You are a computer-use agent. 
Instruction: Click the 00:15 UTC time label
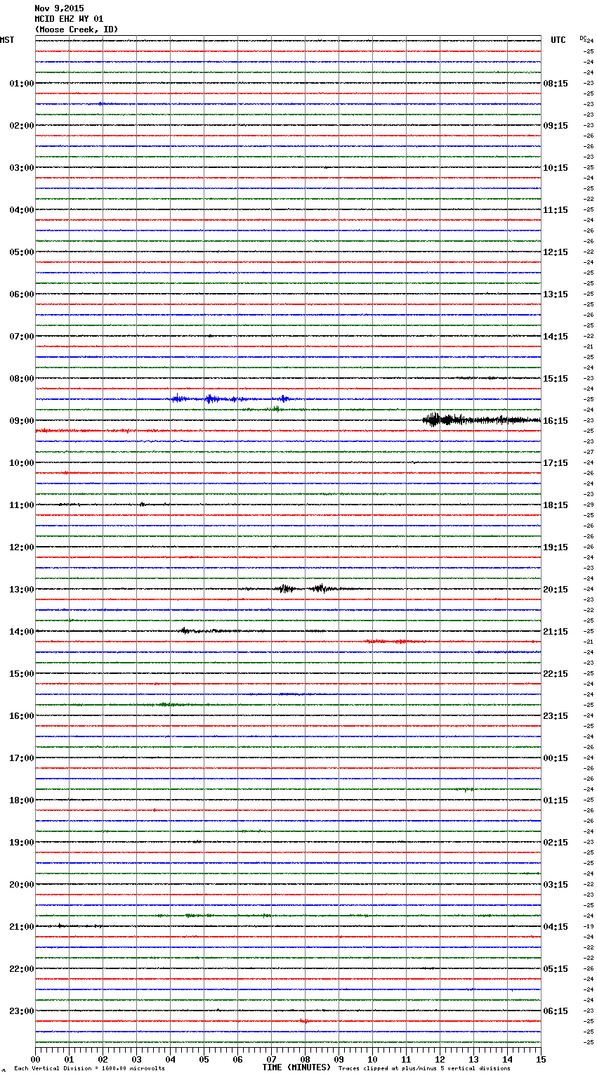556,758
